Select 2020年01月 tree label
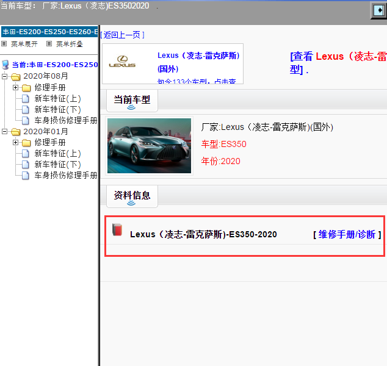 pos(46,131)
